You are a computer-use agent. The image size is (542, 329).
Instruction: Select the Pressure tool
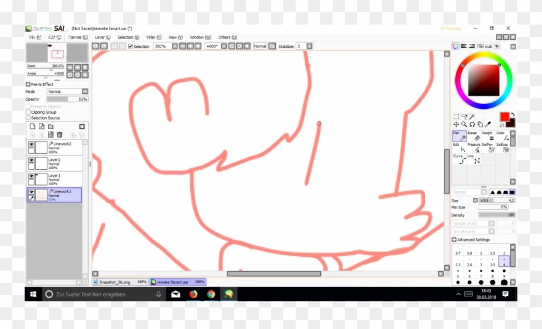click(474, 148)
